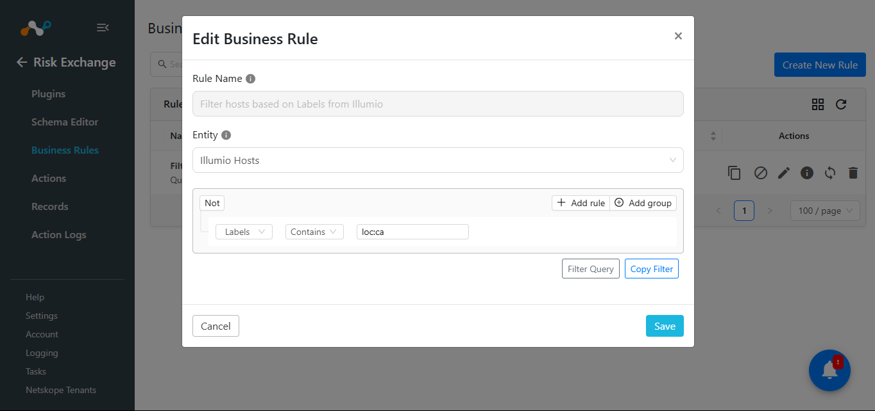
Task: Click the rule info icon in Actions
Action: pyautogui.click(x=807, y=173)
